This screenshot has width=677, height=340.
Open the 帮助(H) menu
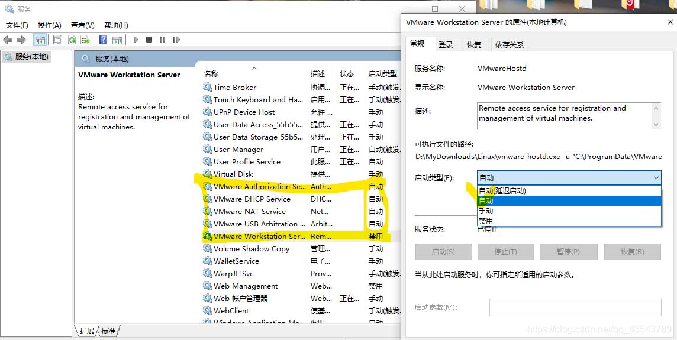click(116, 25)
